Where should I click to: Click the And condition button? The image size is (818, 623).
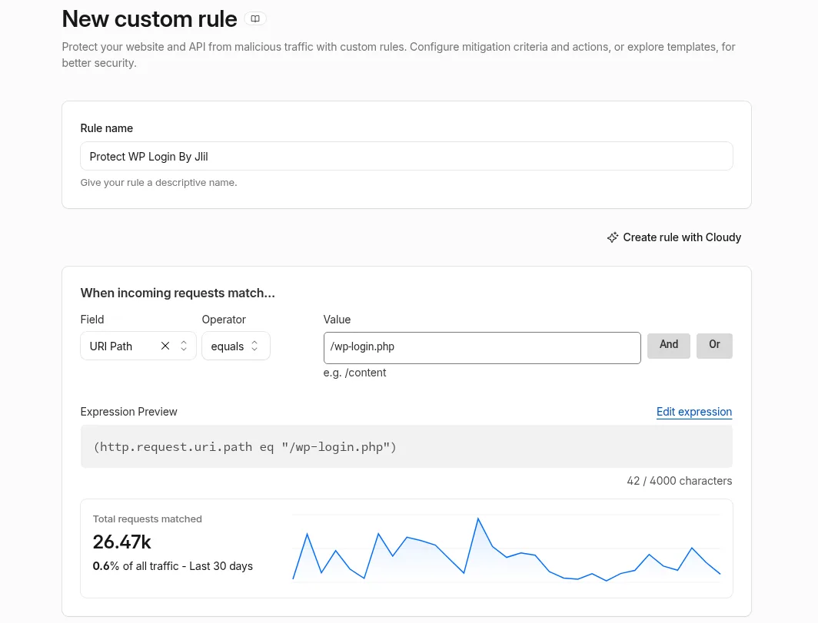click(668, 346)
